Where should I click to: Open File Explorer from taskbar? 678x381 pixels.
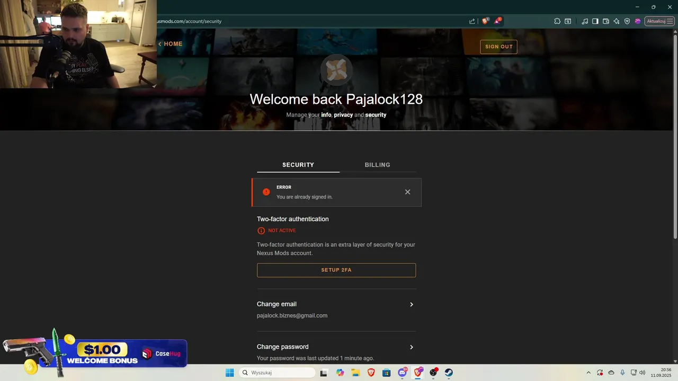[x=355, y=373]
